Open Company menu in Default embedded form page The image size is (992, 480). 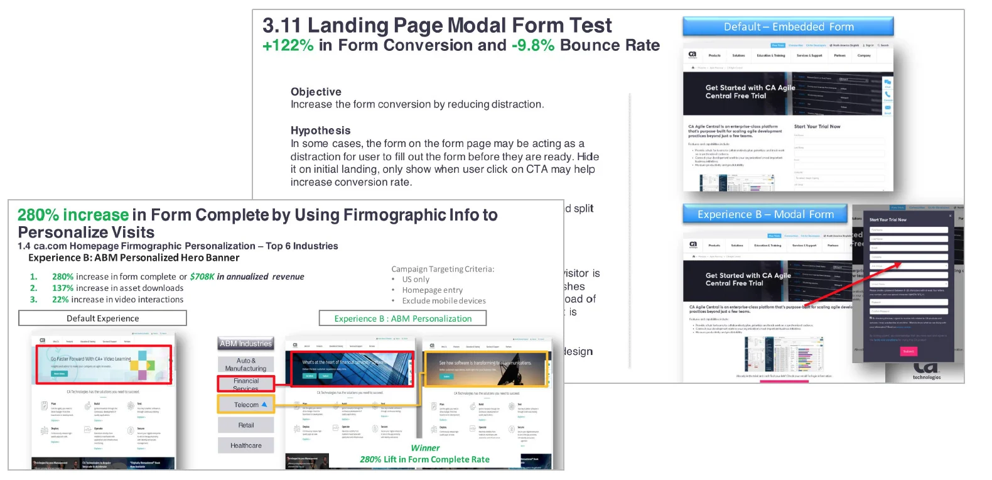tap(864, 55)
